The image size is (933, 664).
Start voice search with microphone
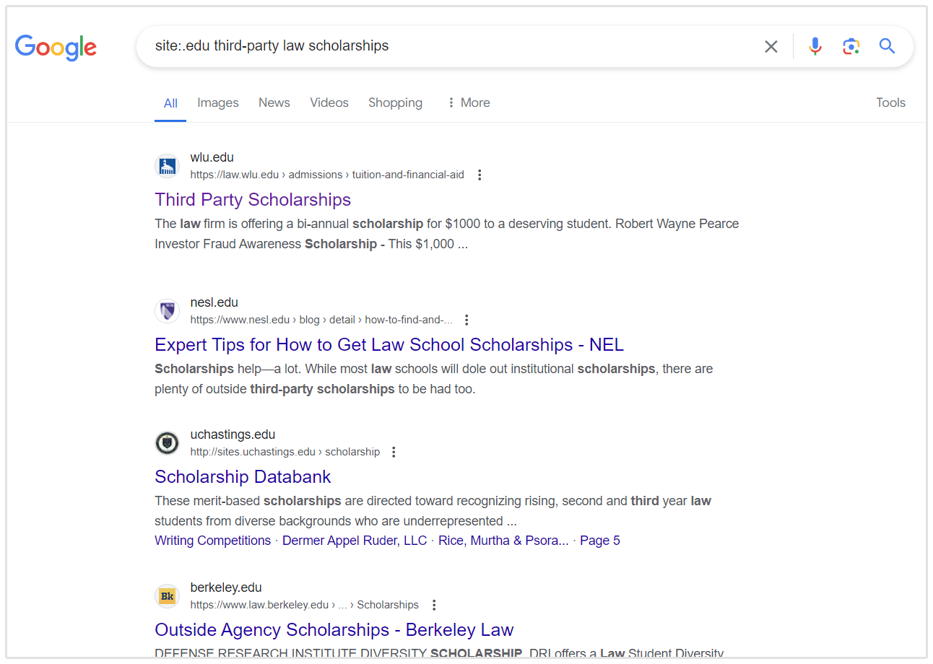815,47
